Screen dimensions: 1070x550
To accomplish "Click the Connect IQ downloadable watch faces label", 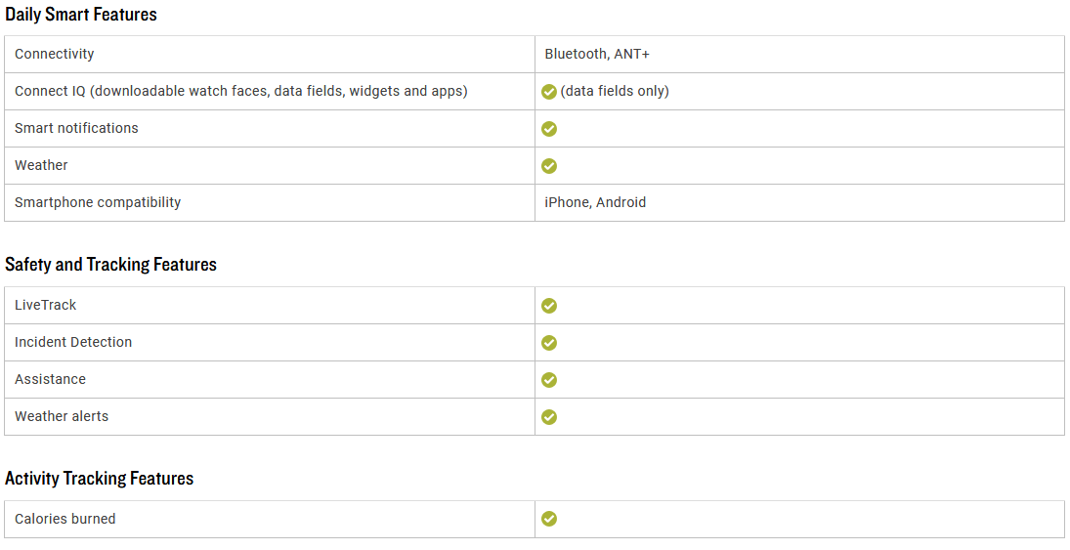I will click(241, 91).
